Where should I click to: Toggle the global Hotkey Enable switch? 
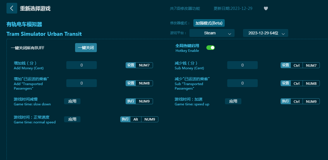[x=211, y=48]
